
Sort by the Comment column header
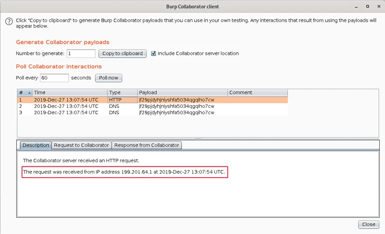(x=257, y=92)
